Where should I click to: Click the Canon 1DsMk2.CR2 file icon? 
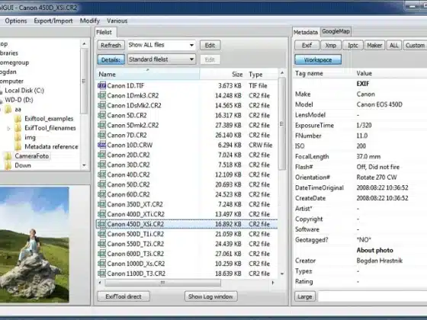(101, 105)
